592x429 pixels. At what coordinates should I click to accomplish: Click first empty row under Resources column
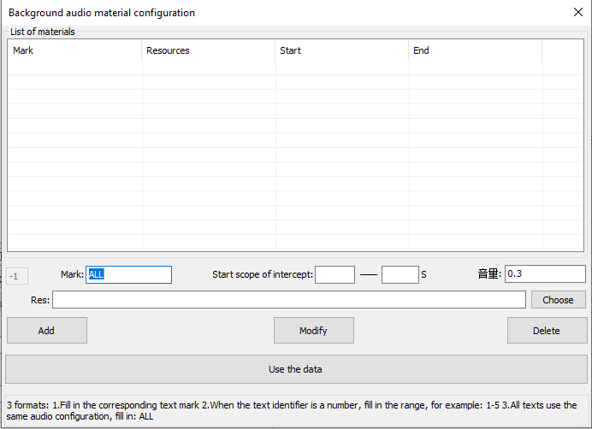208,68
